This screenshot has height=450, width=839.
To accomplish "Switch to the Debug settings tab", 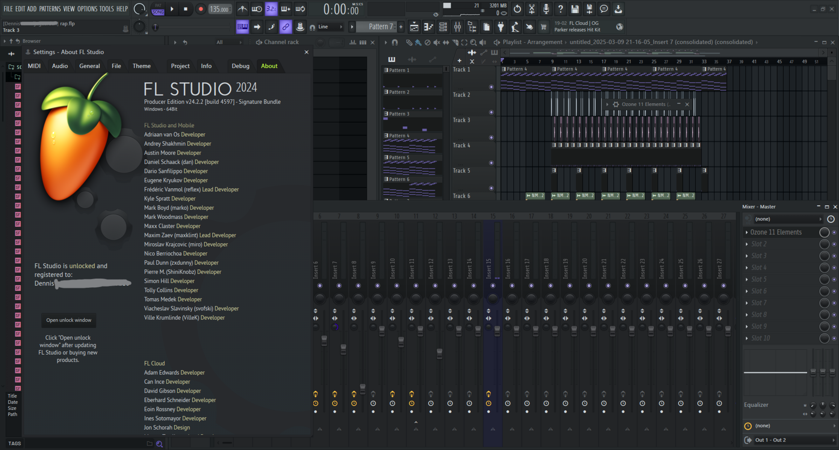I will click(240, 66).
